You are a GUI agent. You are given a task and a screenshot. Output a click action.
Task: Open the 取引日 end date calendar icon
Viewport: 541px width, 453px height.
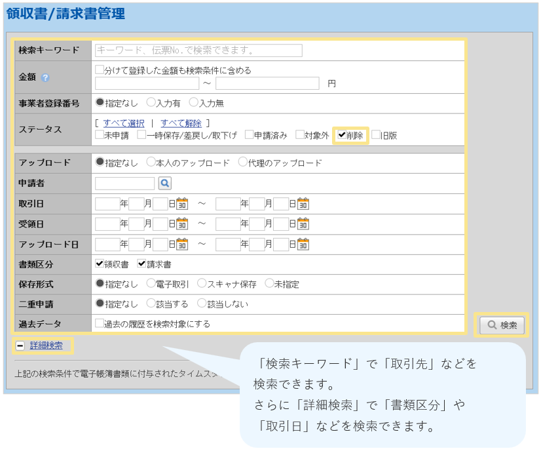coord(303,204)
